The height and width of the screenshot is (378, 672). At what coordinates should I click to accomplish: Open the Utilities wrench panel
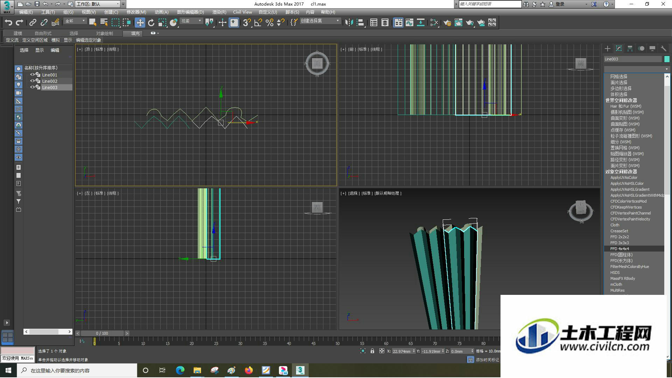pos(664,49)
